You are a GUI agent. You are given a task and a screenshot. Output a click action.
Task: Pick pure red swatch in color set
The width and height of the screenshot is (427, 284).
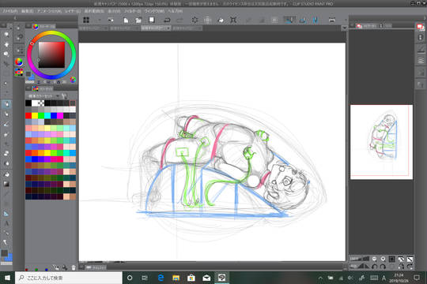click(28, 115)
